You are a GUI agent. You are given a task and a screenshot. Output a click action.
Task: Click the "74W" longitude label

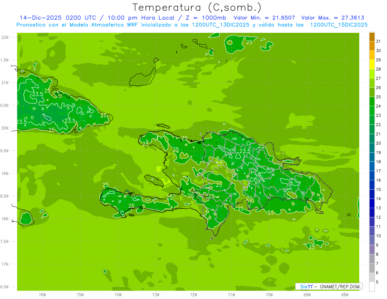[x=118, y=294]
